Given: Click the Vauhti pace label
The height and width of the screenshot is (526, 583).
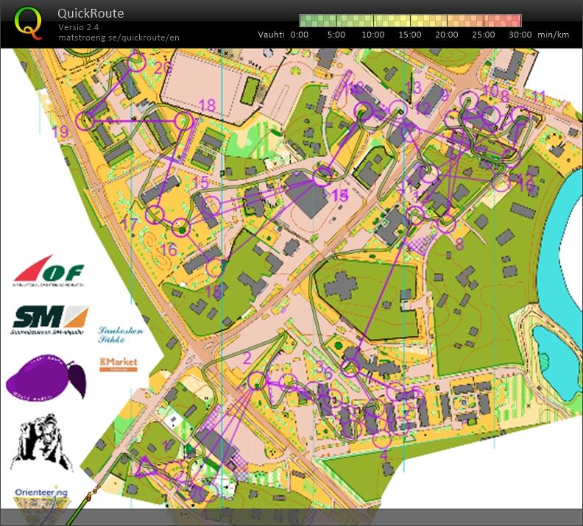Looking at the screenshot, I should (x=272, y=35).
